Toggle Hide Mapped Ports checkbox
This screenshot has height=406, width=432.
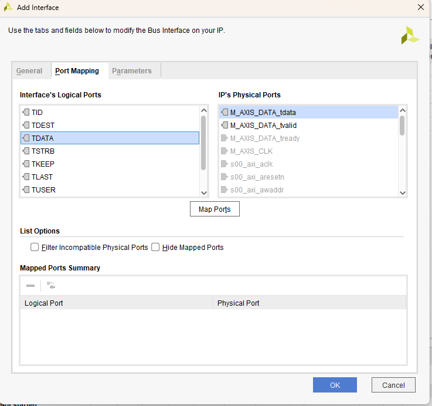155,247
